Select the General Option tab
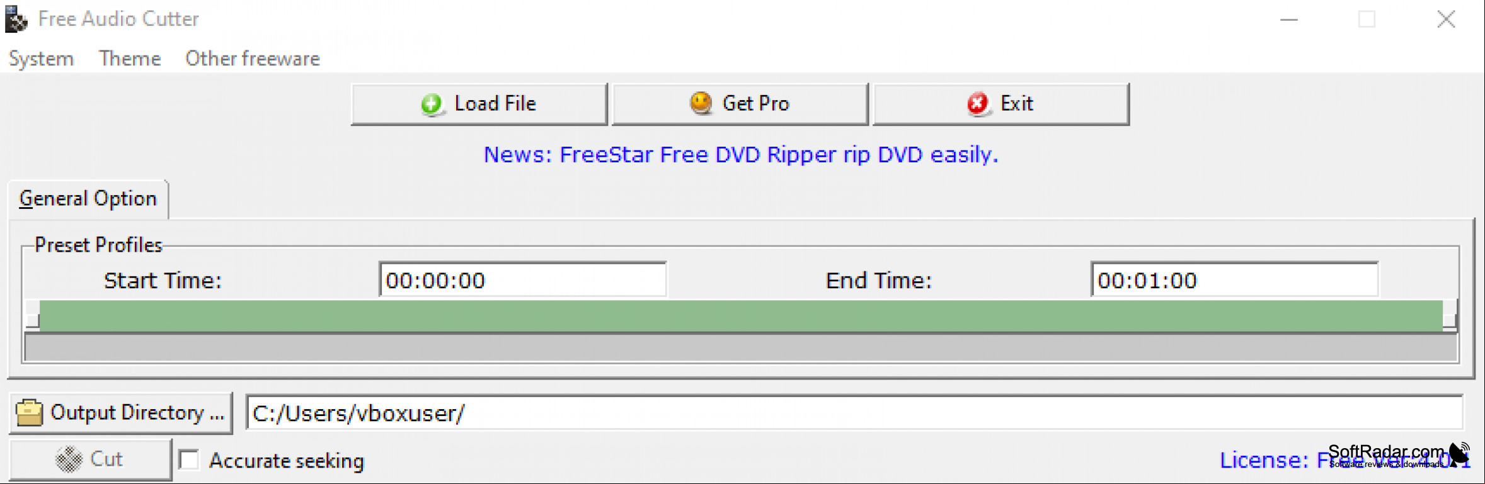The width and height of the screenshot is (1485, 484). [x=88, y=199]
